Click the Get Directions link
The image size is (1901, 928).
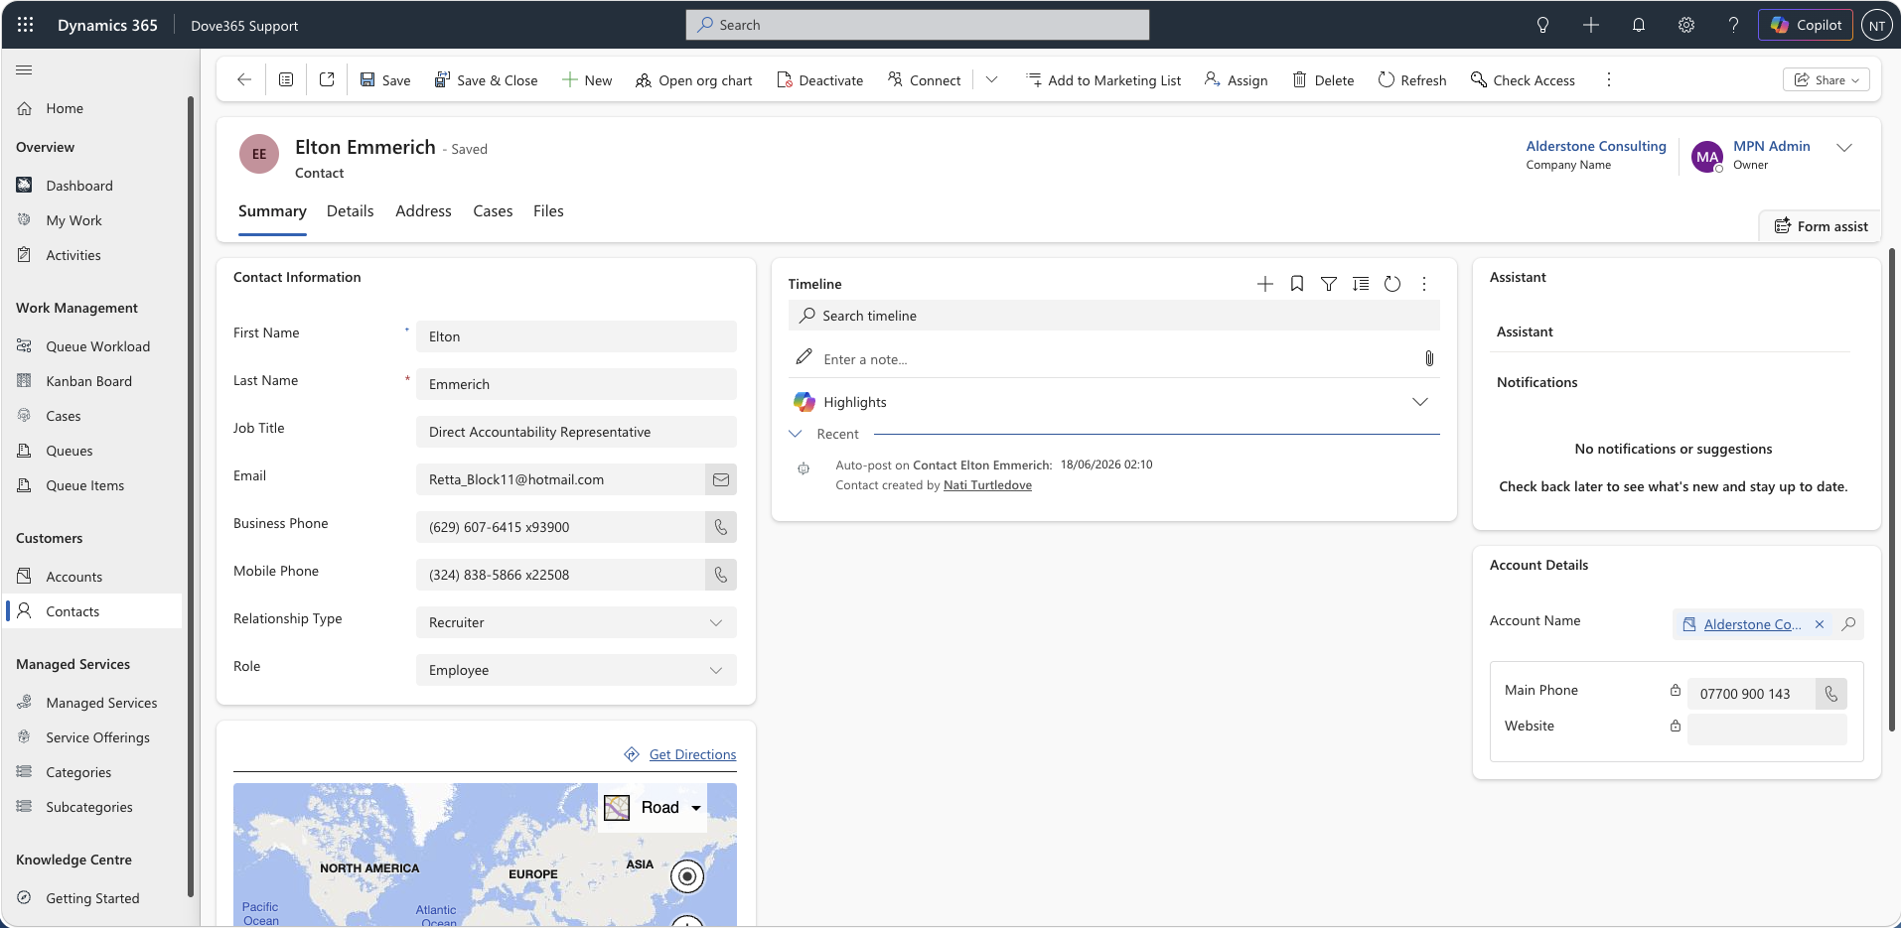[x=692, y=754]
